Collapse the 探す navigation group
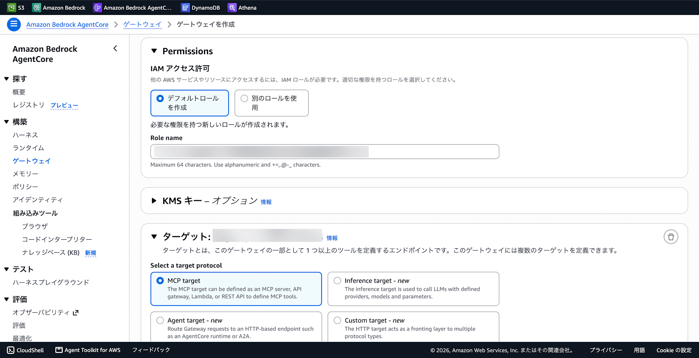The width and height of the screenshot is (699, 358). (6, 79)
